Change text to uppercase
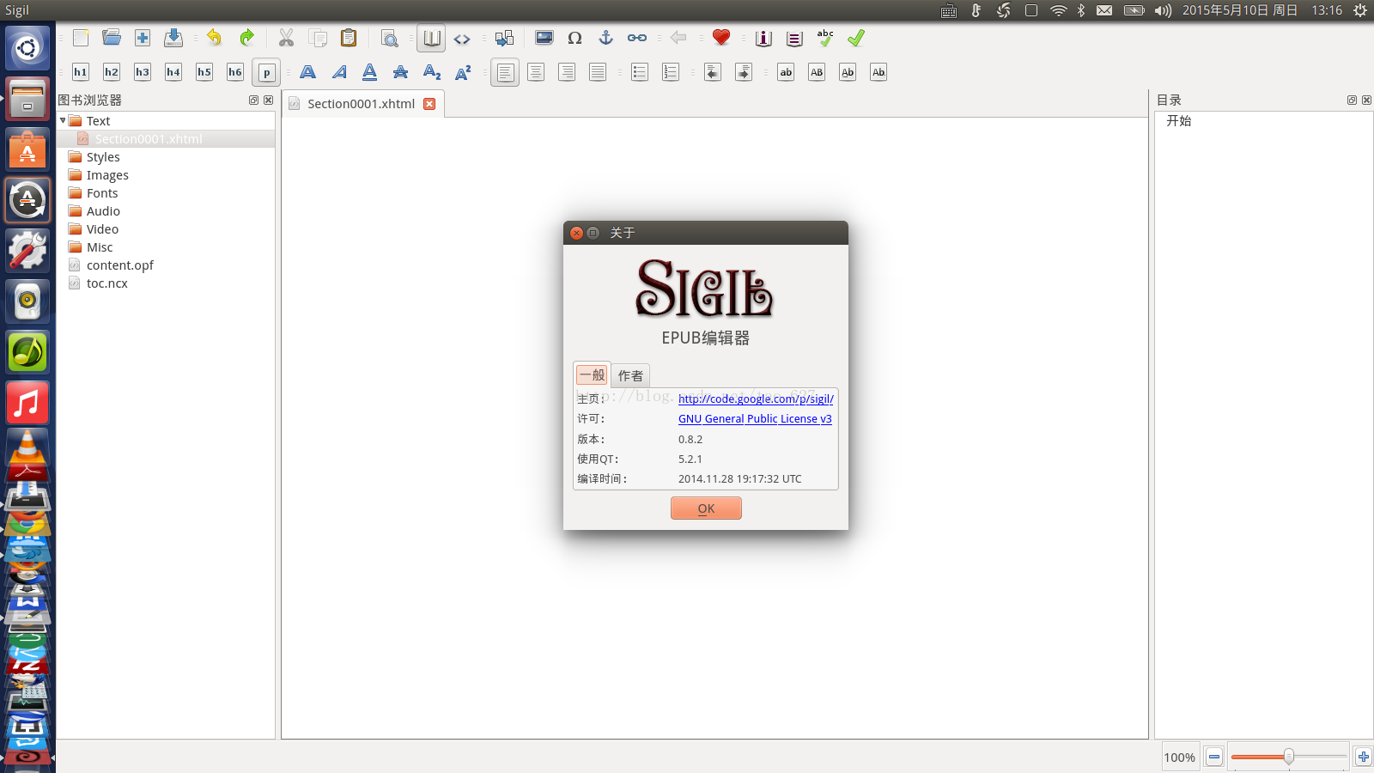 pos(817,72)
